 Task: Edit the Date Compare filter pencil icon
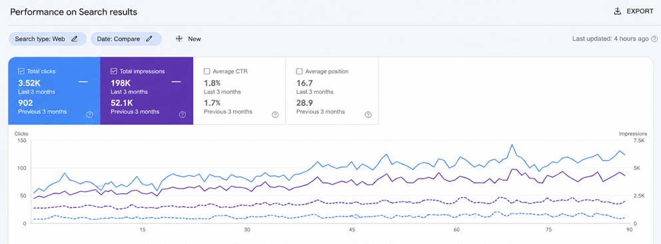(149, 39)
